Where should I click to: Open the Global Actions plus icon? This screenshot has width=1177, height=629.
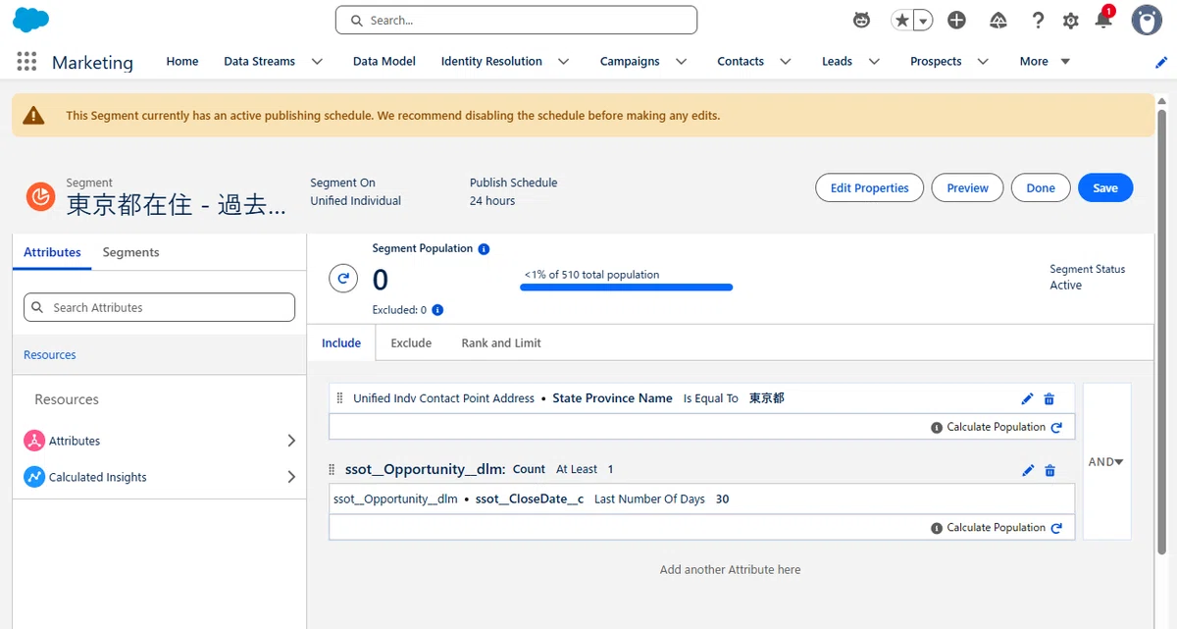point(956,20)
